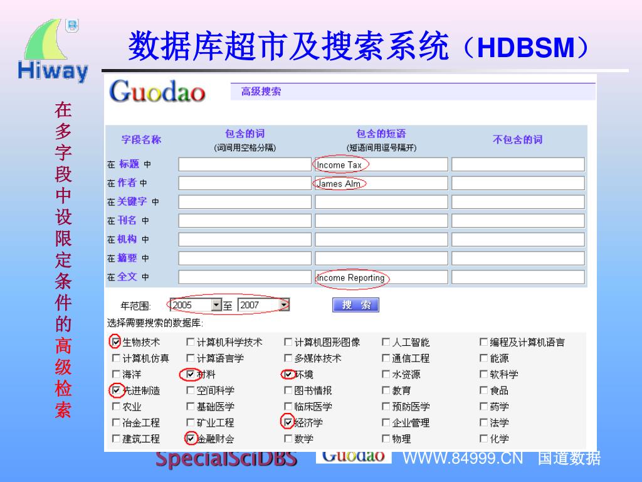Click the 包含的短语 column header
642x482 pixels.
(381, 134)
